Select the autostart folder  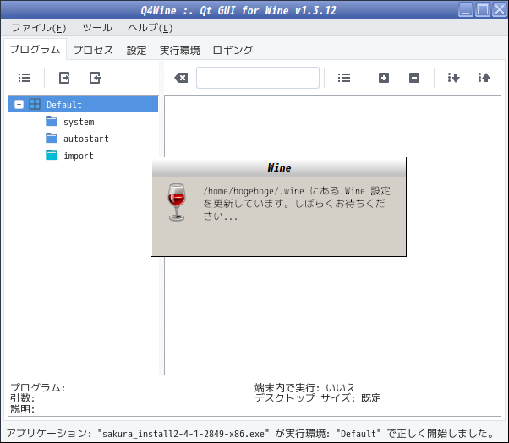point(86,139)
